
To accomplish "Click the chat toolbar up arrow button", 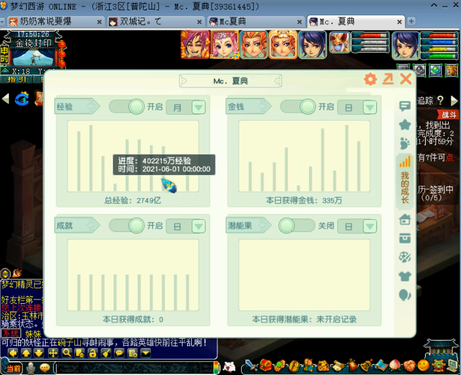I will 26,353.
